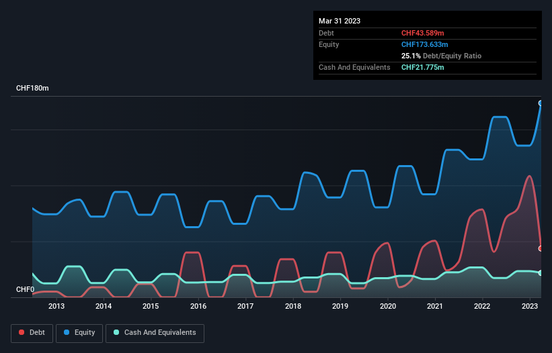
Task: Click the 2017 x-axis label
Action: point(245,306)
